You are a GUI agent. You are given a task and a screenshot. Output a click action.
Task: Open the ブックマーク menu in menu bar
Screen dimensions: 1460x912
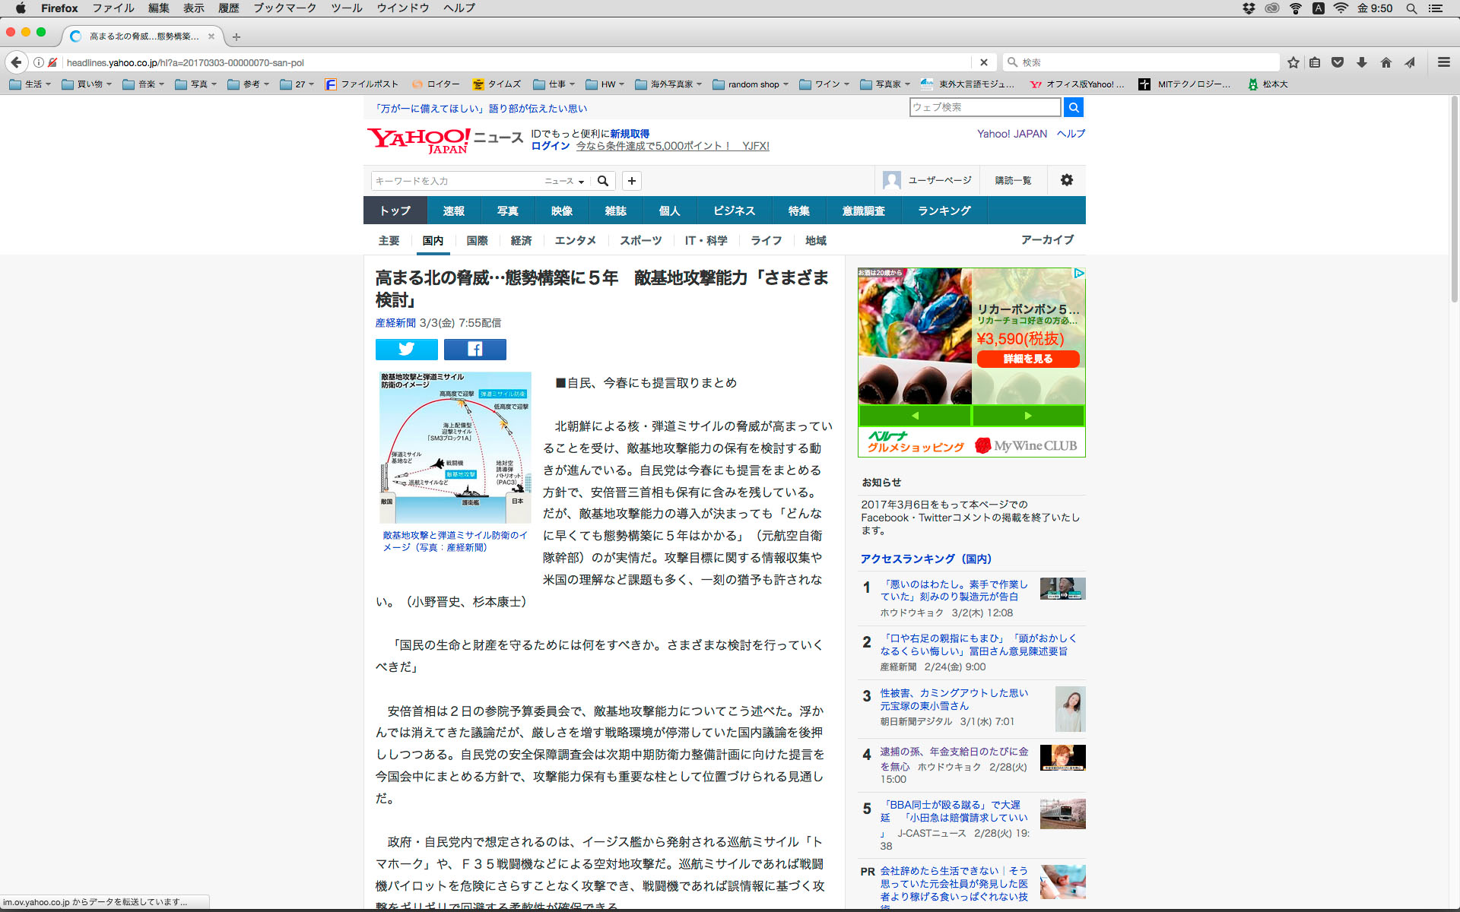click(284, 8)
